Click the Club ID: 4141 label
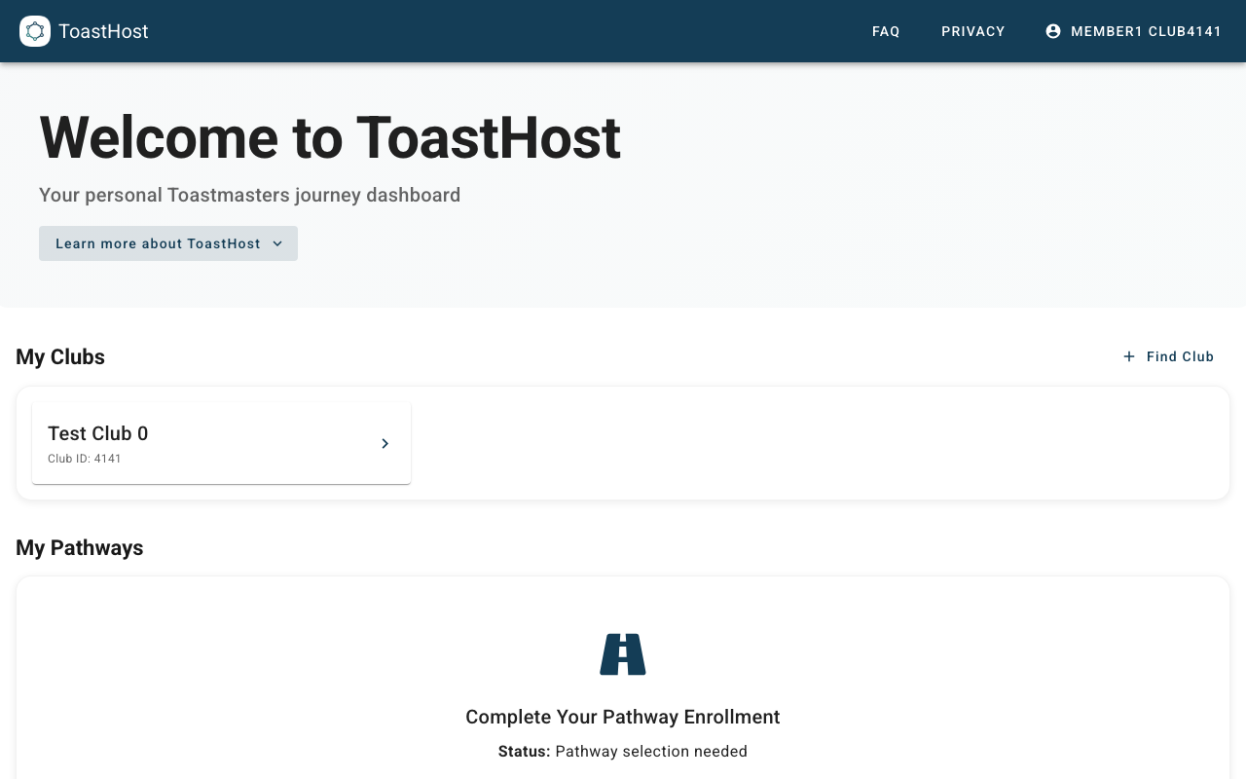The height and width of the screenshot is (779, 1246). click(85, 459)
